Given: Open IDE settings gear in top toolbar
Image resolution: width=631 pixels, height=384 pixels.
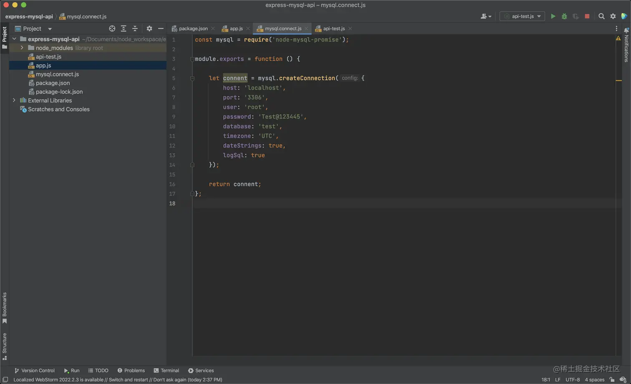Looking at the screenshot, I should point(613,16).
